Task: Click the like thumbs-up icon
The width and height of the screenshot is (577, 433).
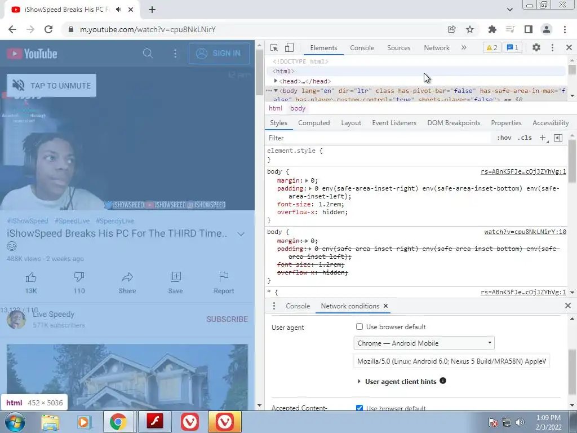Action: click(x=31, y=277)
